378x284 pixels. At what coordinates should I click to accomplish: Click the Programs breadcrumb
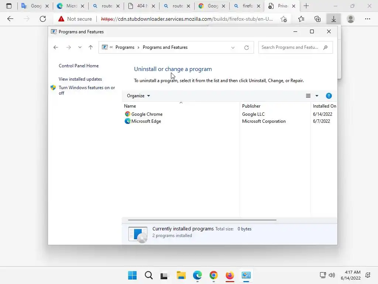tap(125, 47)
